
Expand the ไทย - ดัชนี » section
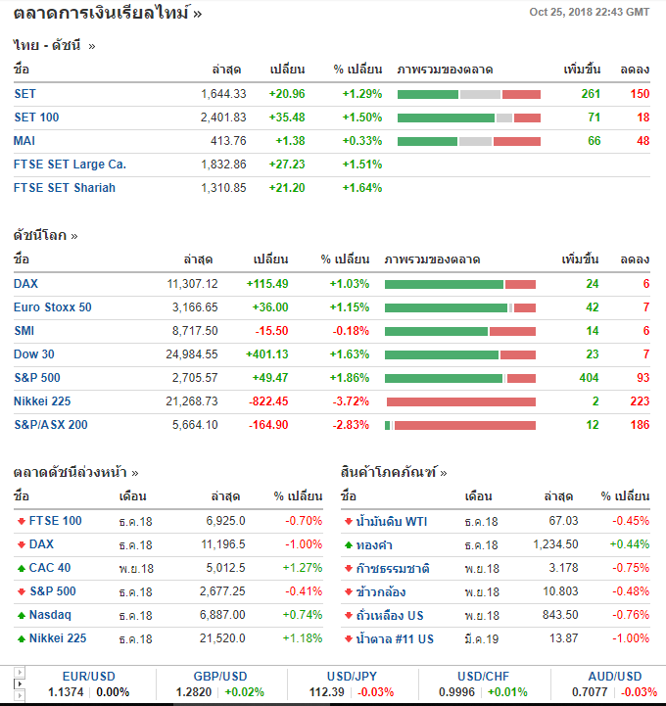[55, 45]
